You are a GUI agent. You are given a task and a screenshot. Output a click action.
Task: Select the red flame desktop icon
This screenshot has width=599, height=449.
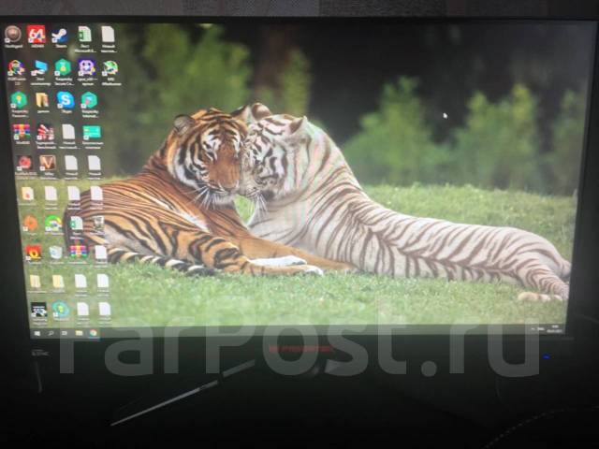coord(34,252)
